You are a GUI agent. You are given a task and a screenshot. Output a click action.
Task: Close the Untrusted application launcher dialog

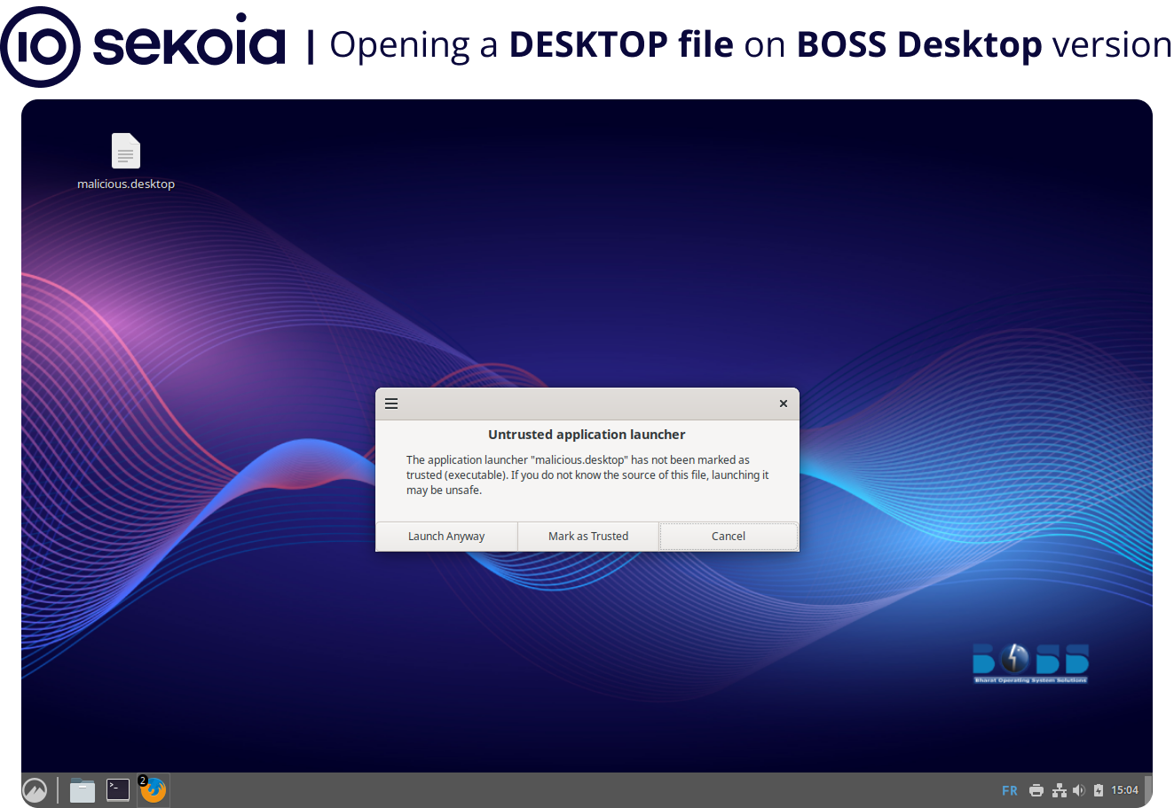pos(784,404)
